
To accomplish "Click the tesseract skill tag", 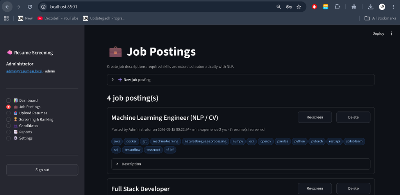I will pyautogui.click(x=153, y=150).
